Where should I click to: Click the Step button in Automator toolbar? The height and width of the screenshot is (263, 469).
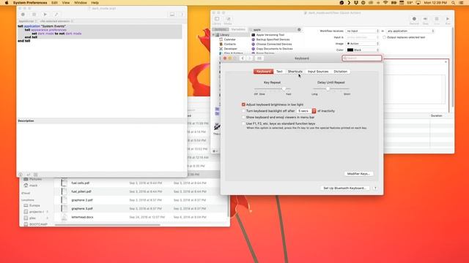pos(425,20)
